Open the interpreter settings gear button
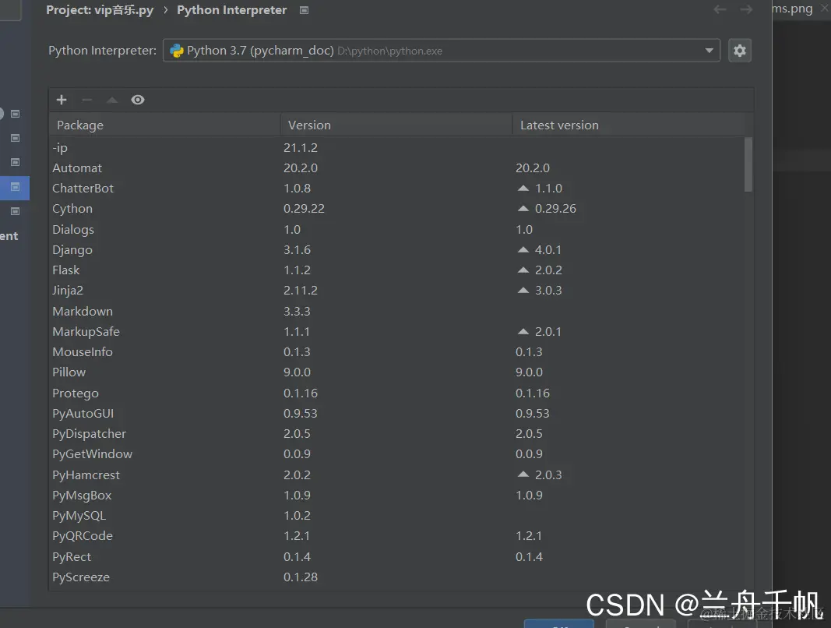 pos(740,51)
